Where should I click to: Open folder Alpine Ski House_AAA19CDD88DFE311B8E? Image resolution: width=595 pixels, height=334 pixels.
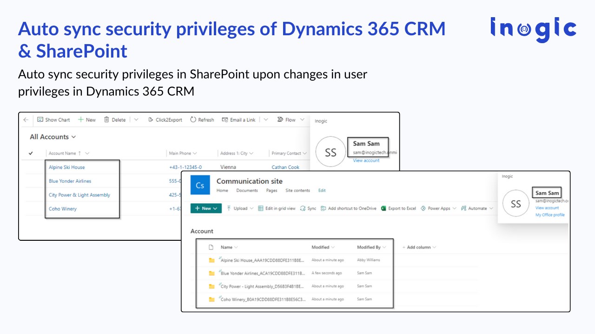click(263, 260)
